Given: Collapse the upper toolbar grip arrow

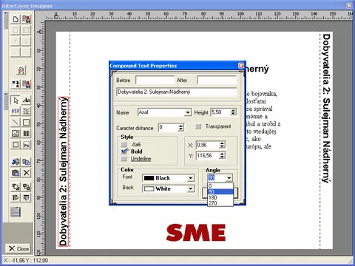Looking at the screenshot, I should tap(5, 14).
